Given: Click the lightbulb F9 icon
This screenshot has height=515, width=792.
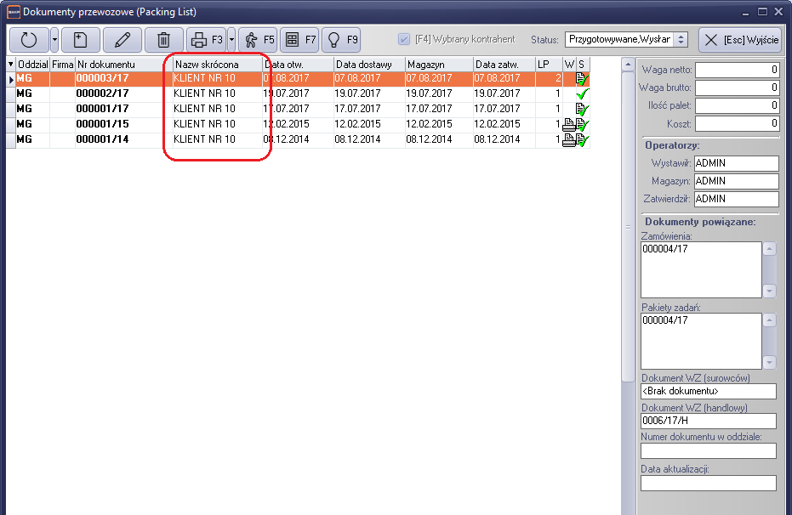Looking at the screenshot, I should (x=340, y=40).
